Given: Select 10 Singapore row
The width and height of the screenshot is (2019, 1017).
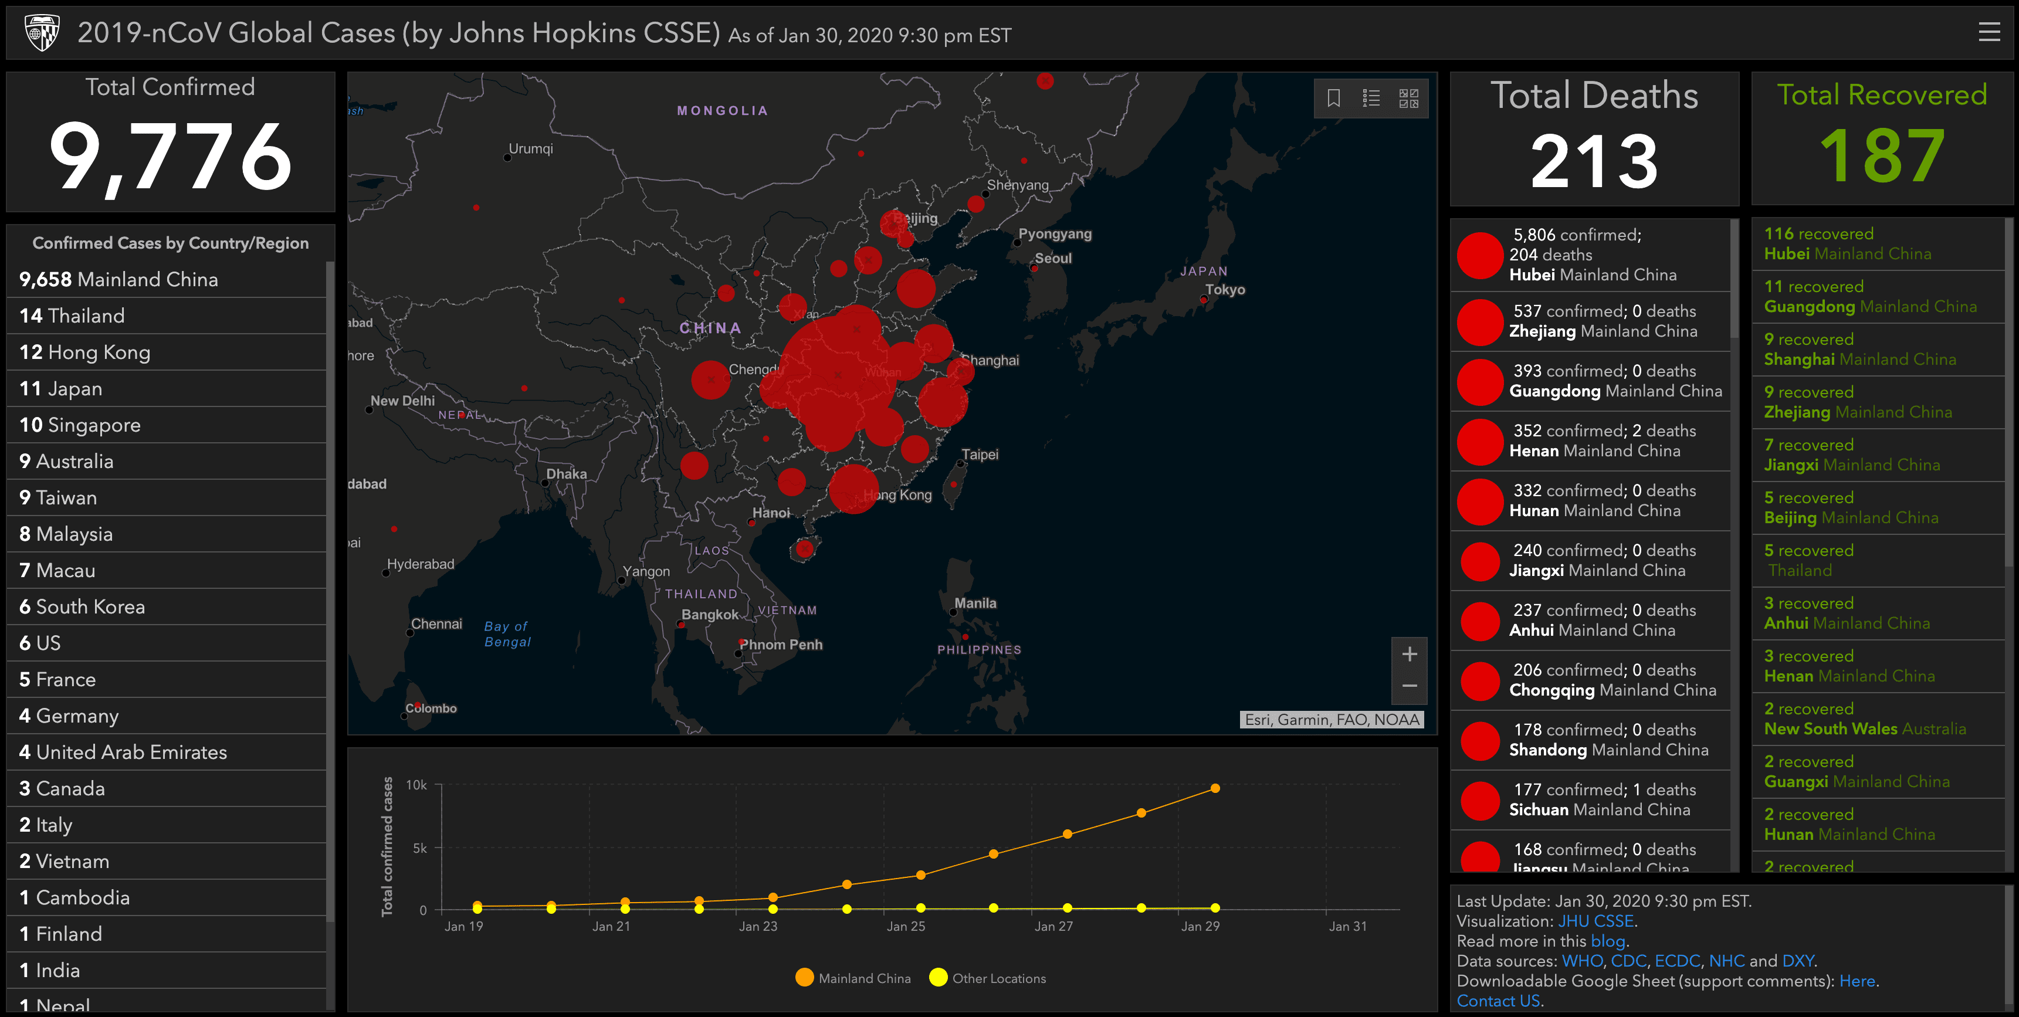Looking at the screenshot, I should pos(166,425).
